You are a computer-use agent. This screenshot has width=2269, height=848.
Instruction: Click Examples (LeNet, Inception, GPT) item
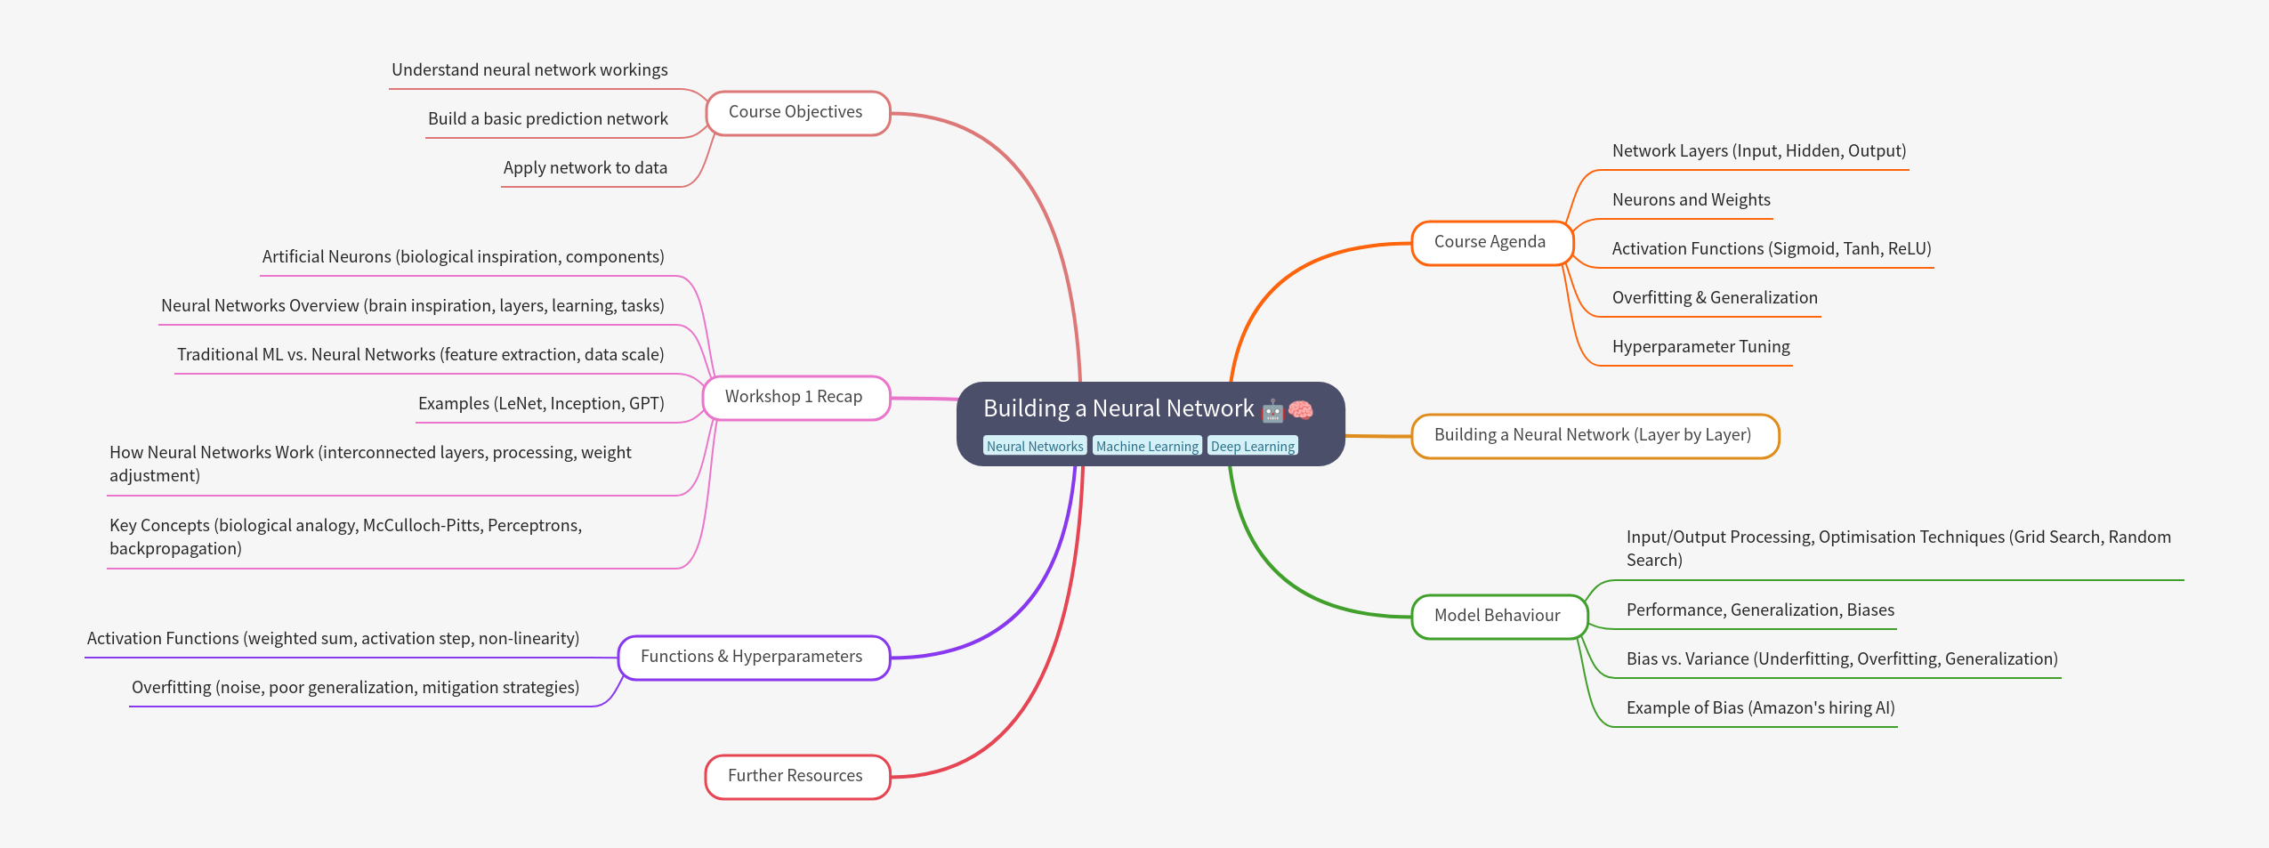[x=541, y=404]
